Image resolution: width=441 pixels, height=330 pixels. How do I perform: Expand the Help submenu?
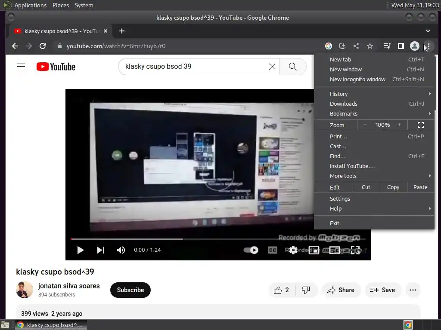[x=374, y=208]
